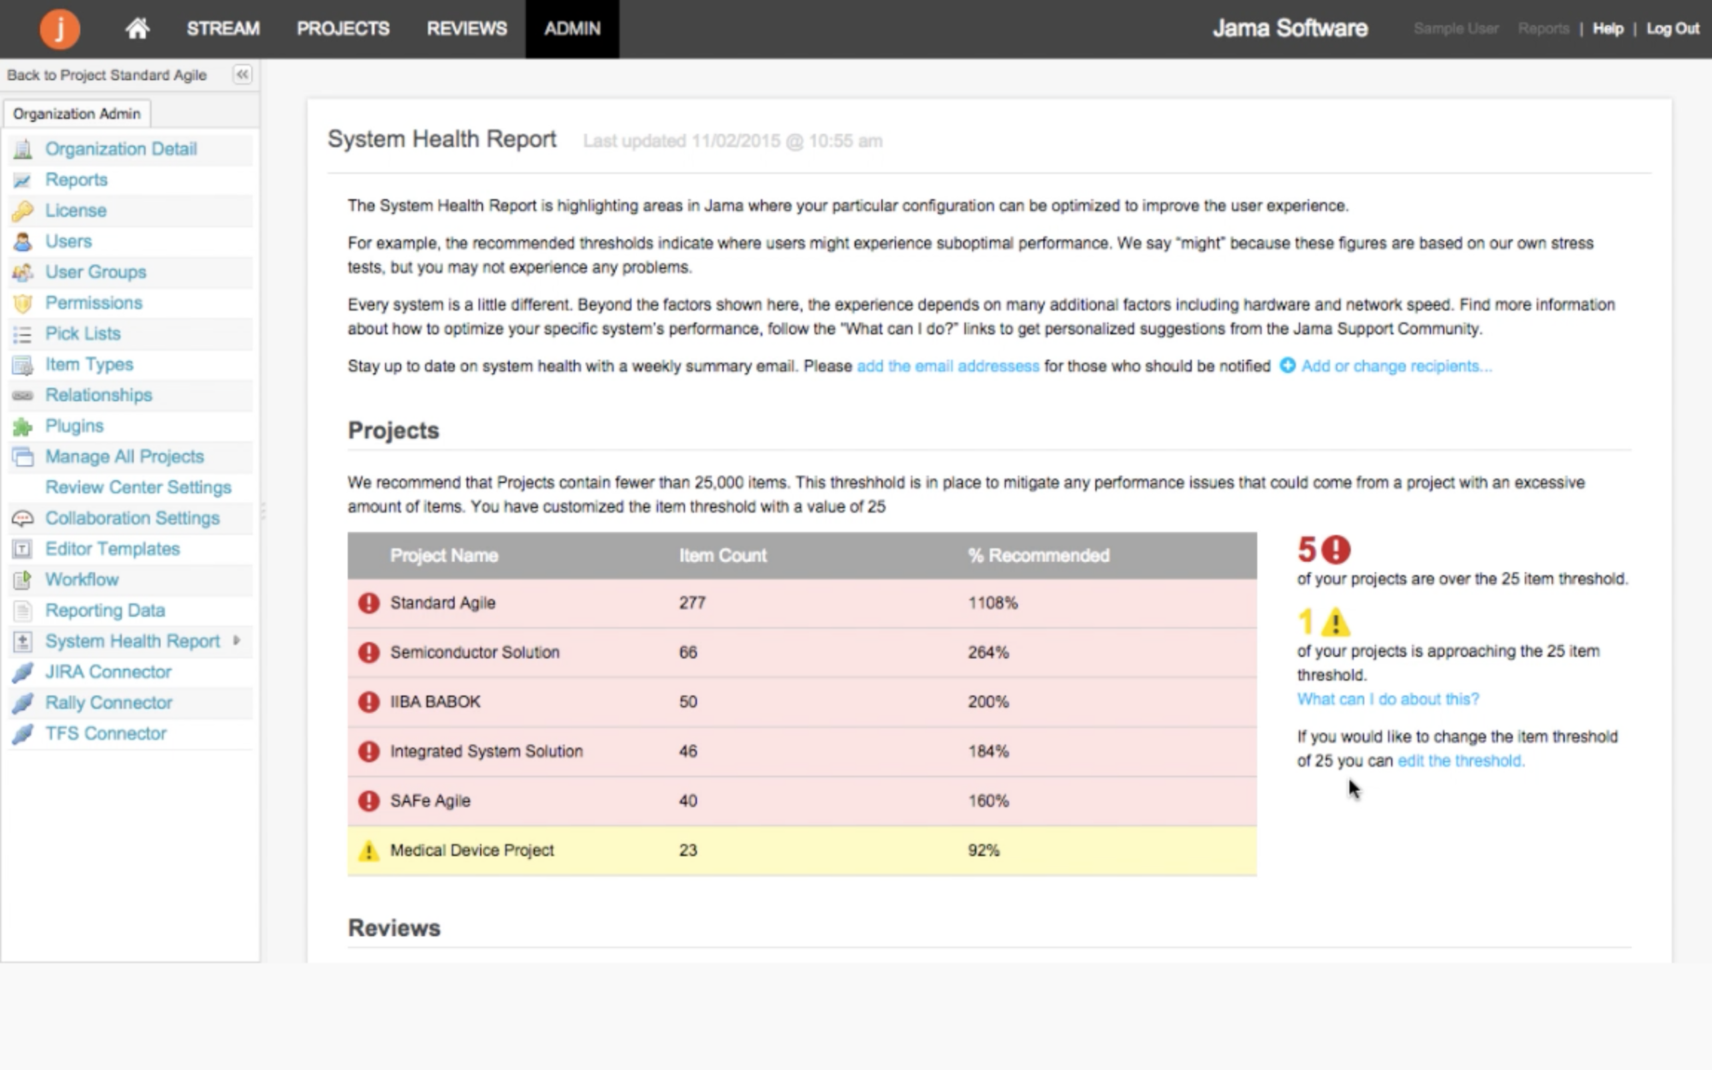Screen dimensions: 1712x1070
Task: Click the large yellow warning triangle beside 1
Action: point(1335,622)
